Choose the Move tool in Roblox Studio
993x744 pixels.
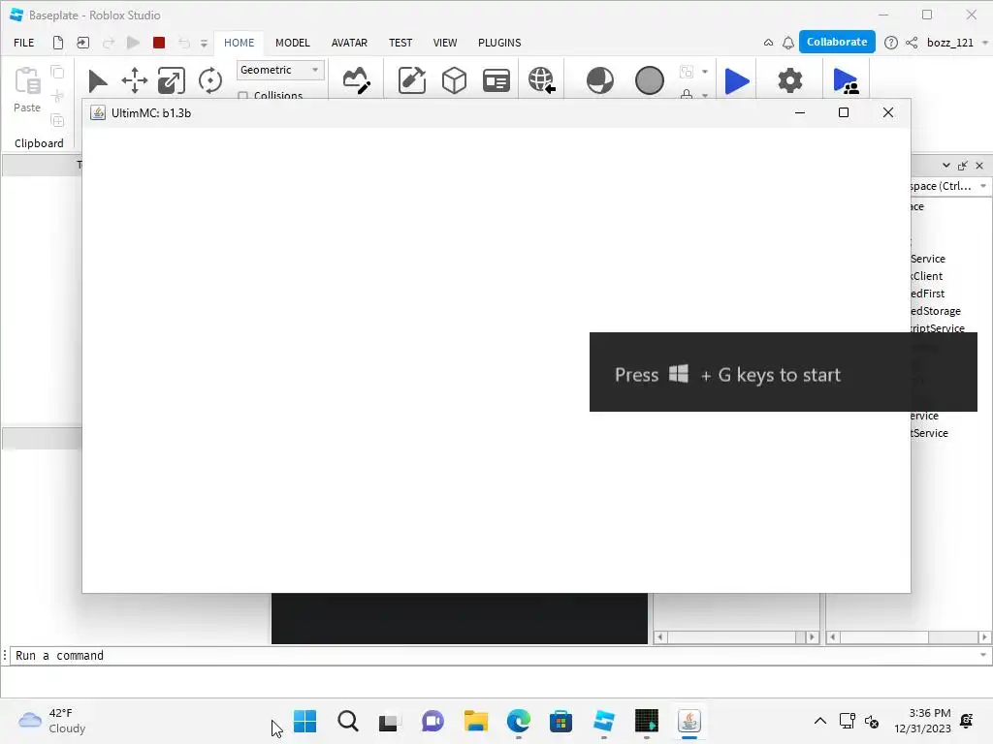[134, 81]
